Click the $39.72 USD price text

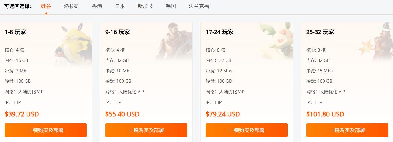[x=22, y=114]
